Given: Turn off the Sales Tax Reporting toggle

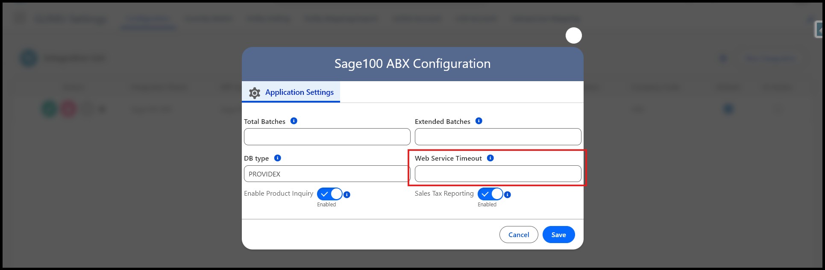Looking at the screenshot, I should pos(490,194).
